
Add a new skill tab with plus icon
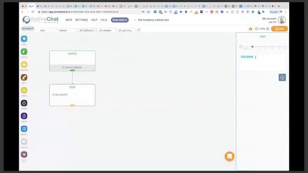[x=139, y=30]
